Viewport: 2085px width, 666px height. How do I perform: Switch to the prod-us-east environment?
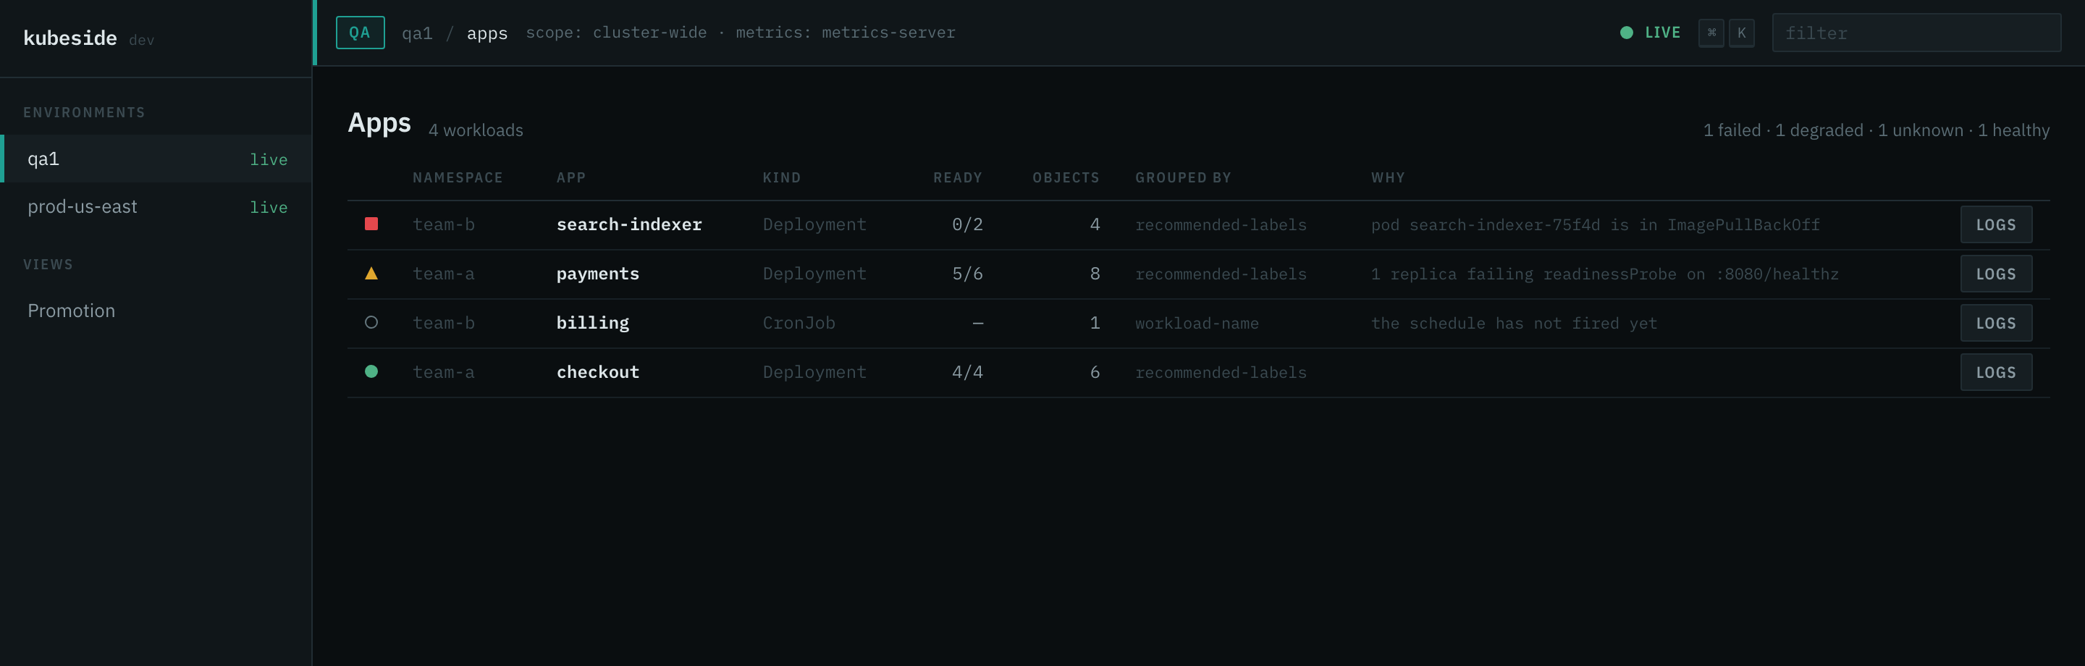point(156,206)
